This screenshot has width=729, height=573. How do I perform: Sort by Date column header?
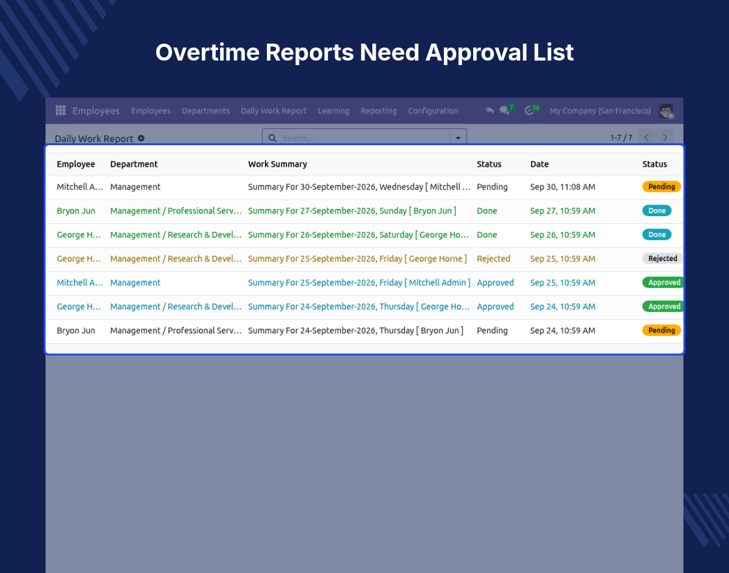tap(540, 164)
